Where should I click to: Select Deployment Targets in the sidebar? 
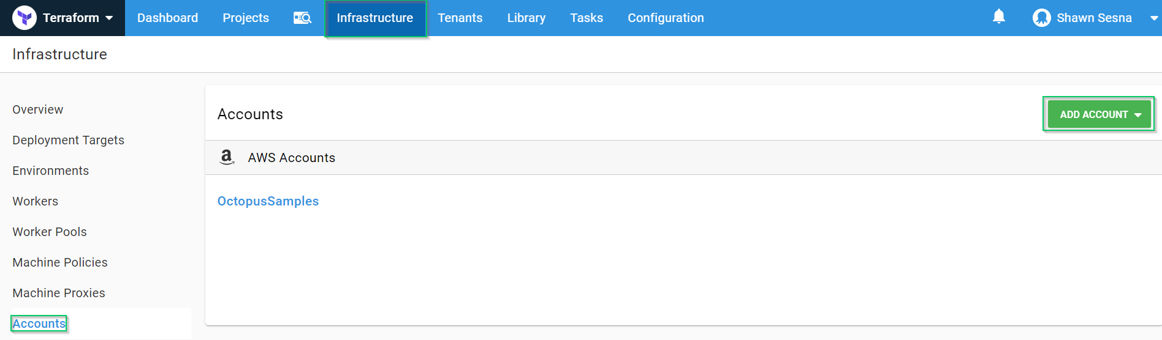tap(68, 140)
